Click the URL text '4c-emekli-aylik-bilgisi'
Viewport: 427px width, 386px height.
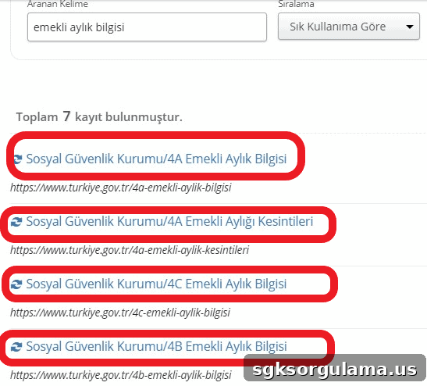(120, 313)
